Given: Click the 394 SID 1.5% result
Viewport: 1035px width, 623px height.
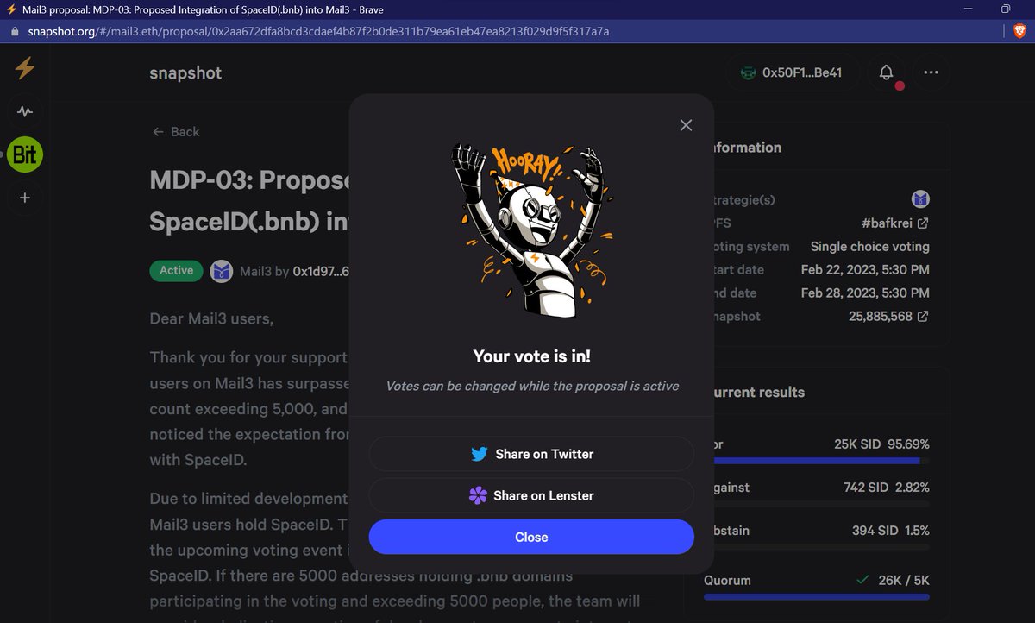Looking at the screenshot, I should click(891, 530).
